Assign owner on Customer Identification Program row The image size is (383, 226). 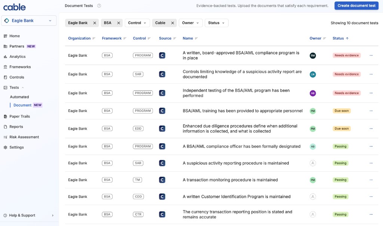[313, 197]
